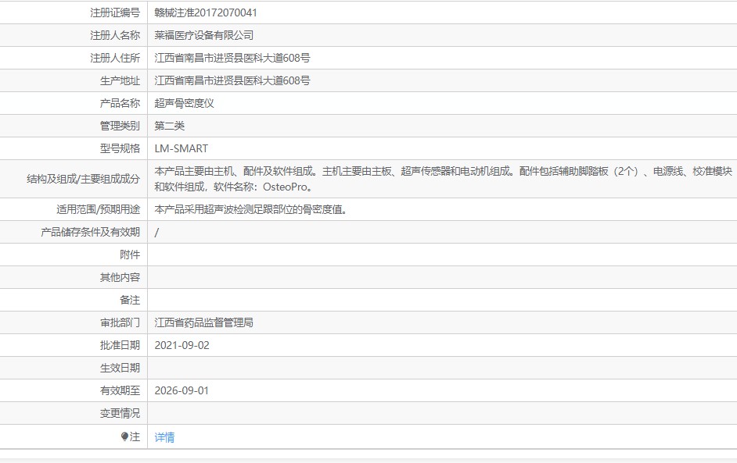Select the approval date 2021-09-02
The height and width of the screenshot is (463, 737).
182,345
